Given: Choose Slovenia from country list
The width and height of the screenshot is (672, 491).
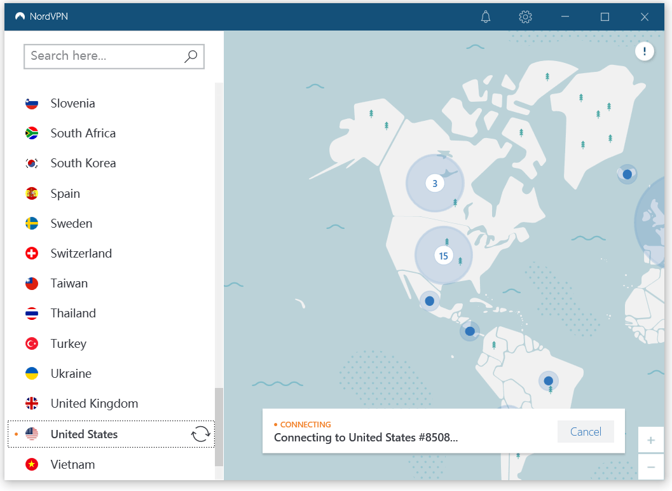Looking at the screenshot, I should click(x=111, y=103).
